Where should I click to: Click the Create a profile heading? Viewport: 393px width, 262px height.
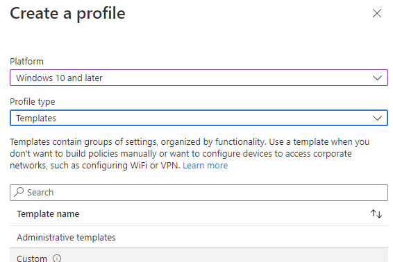(x=67, y=13)
